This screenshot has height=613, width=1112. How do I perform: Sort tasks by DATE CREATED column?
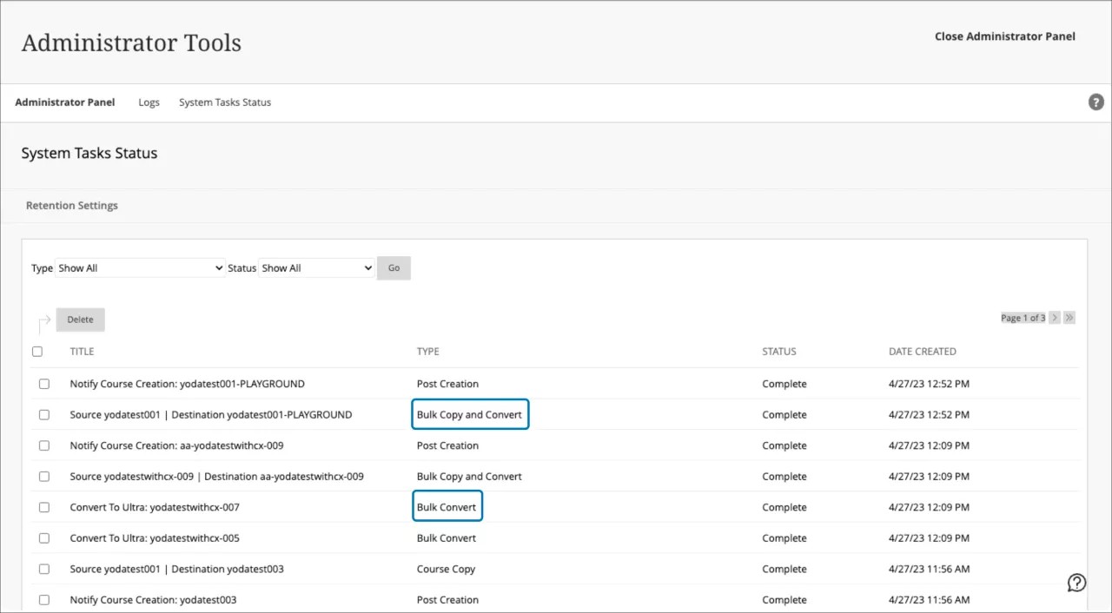pos(922,351)
